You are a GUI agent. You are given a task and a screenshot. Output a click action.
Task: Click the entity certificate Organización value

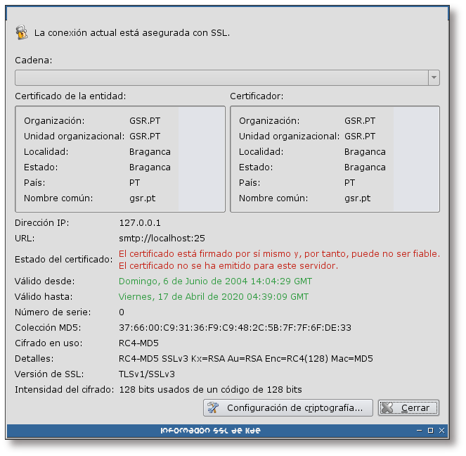(x=145, y=121)
